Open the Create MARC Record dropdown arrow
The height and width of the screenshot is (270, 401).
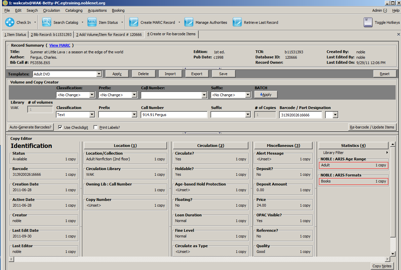[179, 22]
